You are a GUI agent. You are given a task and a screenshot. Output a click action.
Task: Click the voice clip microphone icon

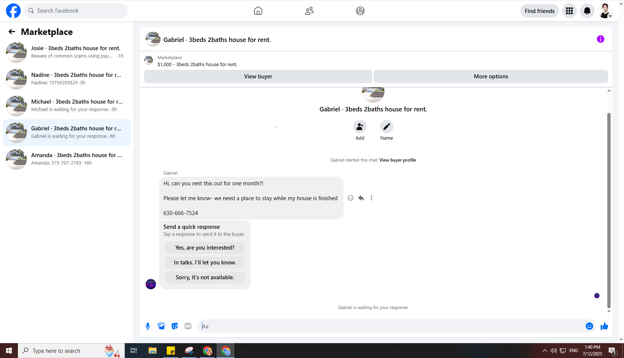pos(148,326)
